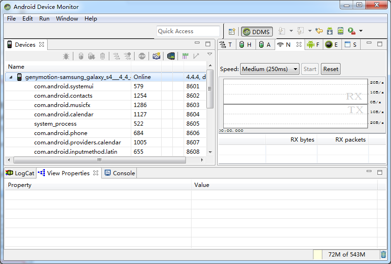
Task: Switch to the DDMS perspective
Action: [x=256, y=32]
